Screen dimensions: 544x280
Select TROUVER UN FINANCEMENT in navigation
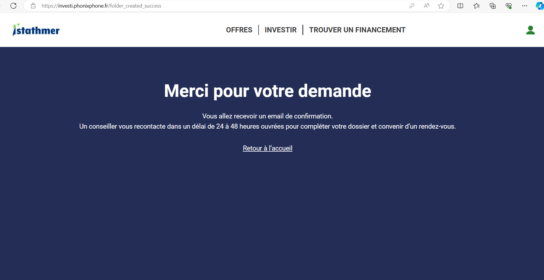[357, 30]
